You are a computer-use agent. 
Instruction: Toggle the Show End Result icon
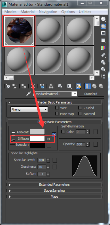(87, 86)
